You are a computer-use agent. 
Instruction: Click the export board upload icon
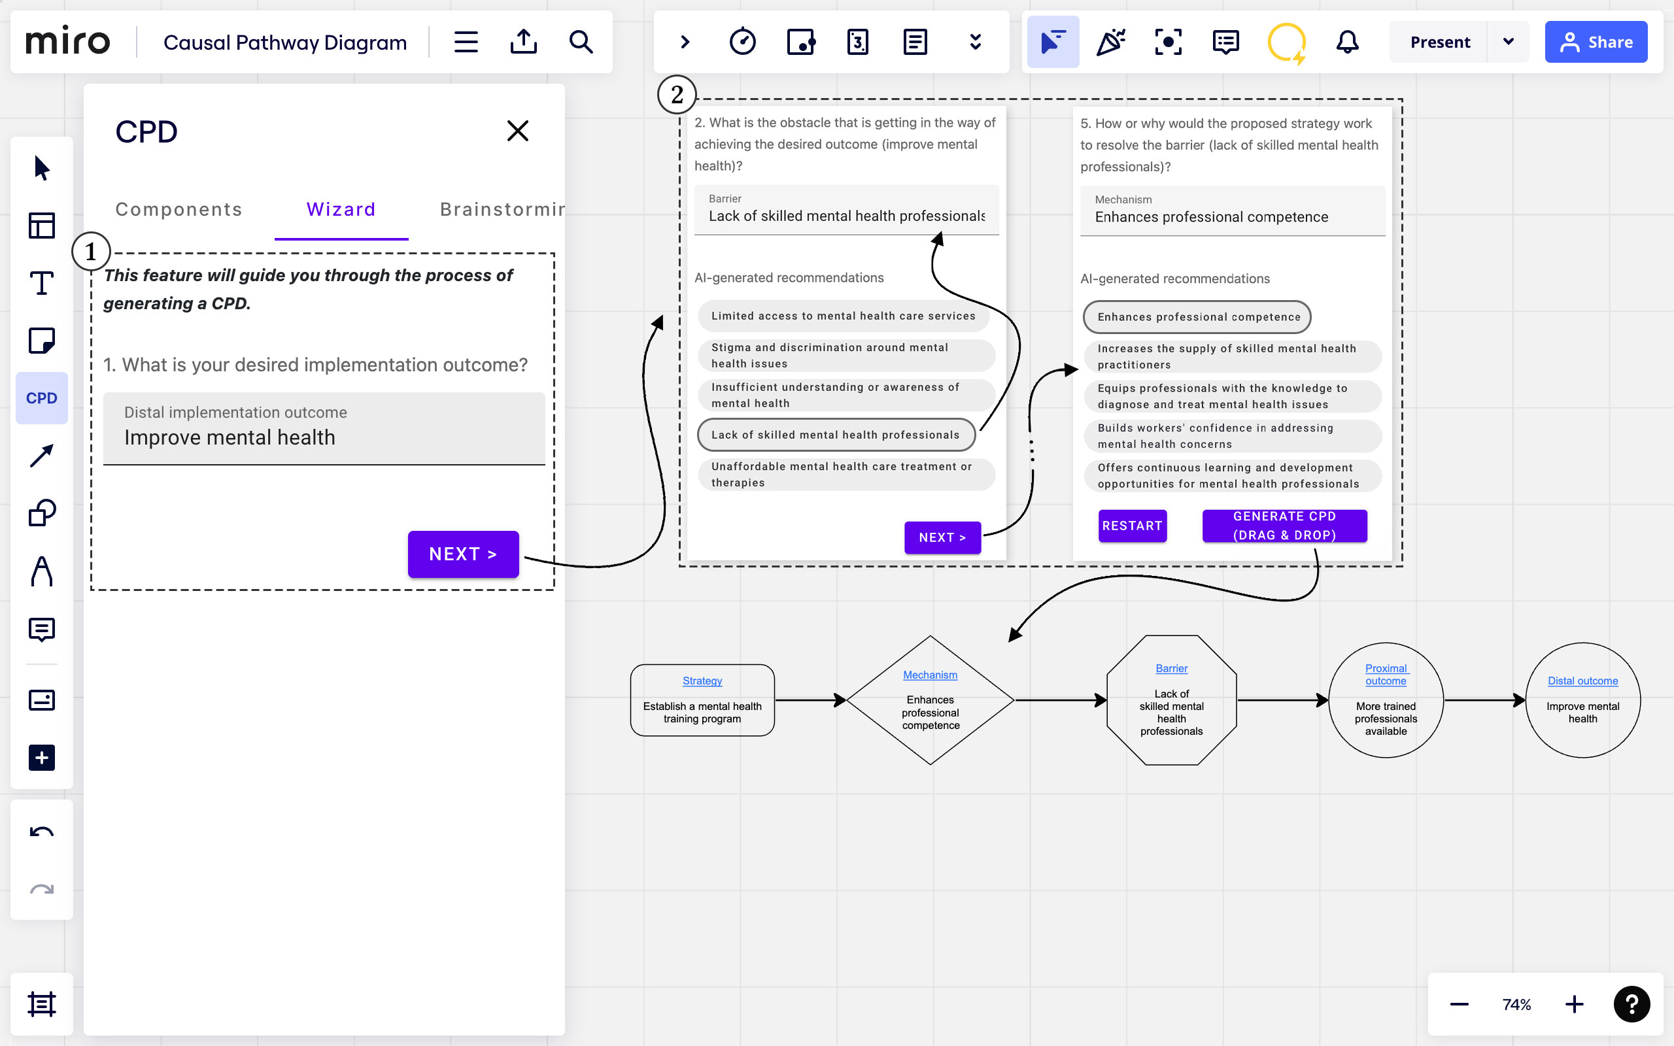524,42
